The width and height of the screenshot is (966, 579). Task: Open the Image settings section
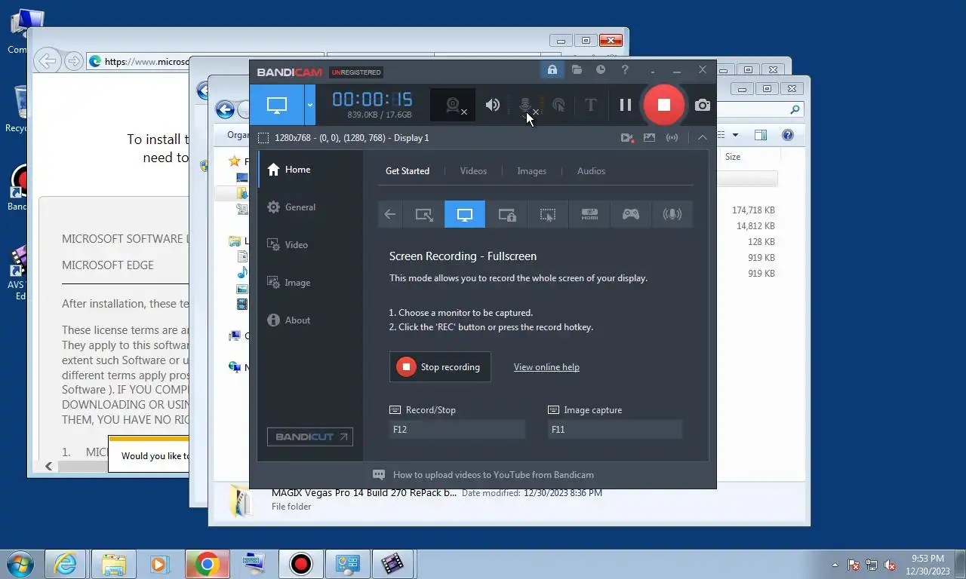point(310,283)
